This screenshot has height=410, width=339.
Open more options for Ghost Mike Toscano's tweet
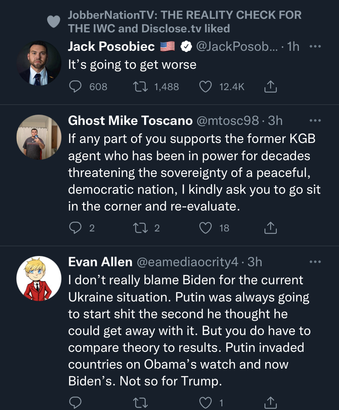pos(315,120)
